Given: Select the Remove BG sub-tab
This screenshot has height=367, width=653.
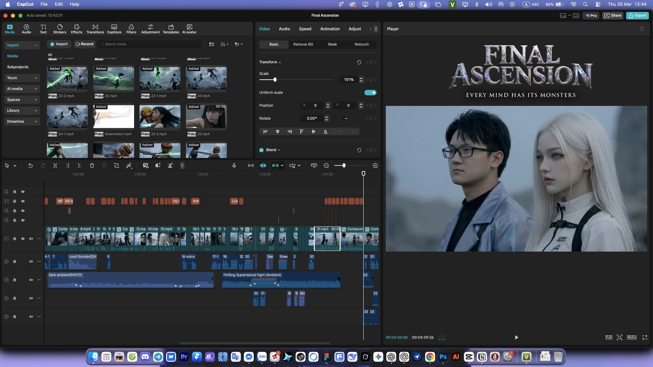Looking at the screenshot, I should pos(303,44).
